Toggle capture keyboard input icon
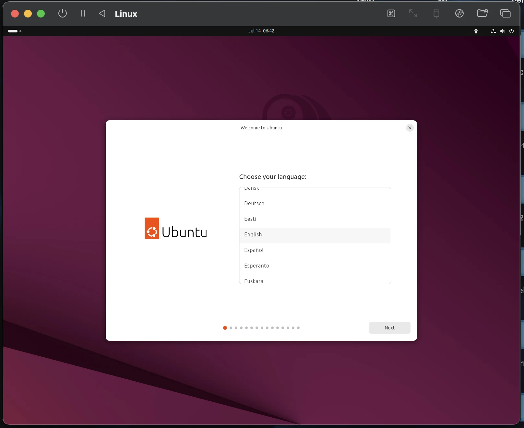Screen dimensions: 524x428 click(391, 13)
